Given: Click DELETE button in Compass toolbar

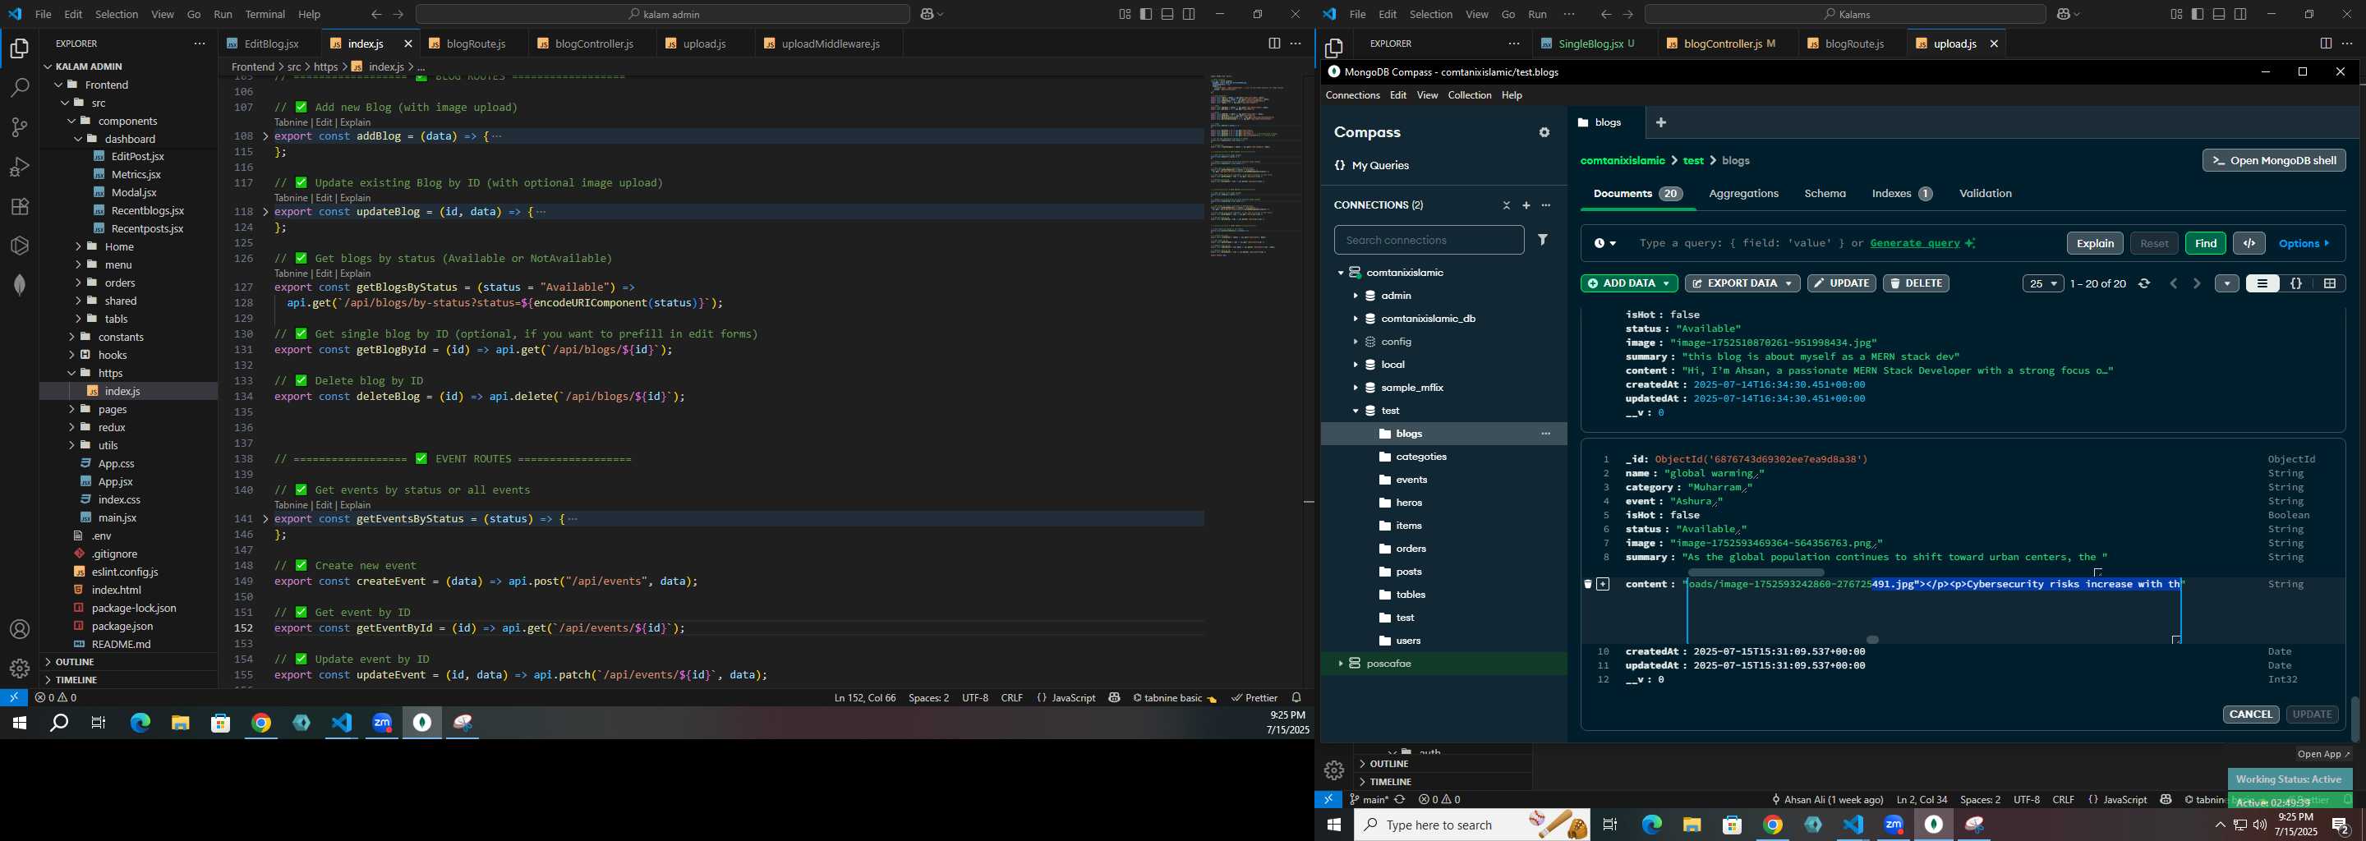Looking at the screenshot, I should tap(1915, 283).
